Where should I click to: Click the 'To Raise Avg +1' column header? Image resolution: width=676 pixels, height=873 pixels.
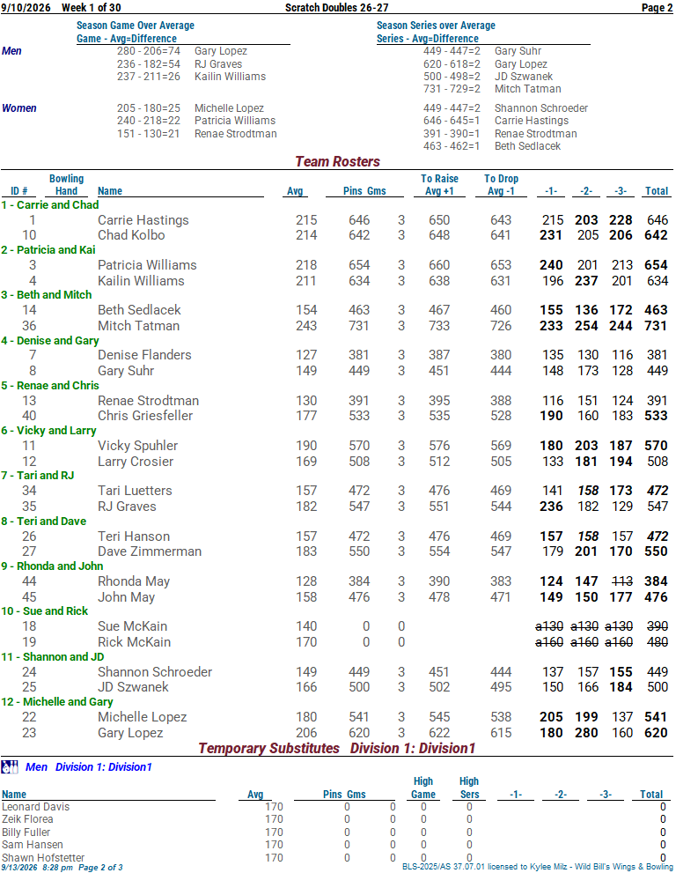(x=439, y=185)
